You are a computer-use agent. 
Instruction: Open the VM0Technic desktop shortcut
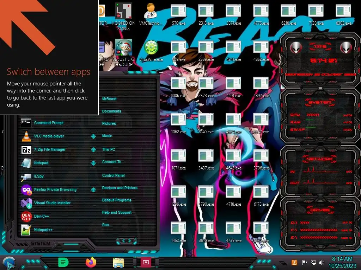pyautogui.click(x=151, y=14)
